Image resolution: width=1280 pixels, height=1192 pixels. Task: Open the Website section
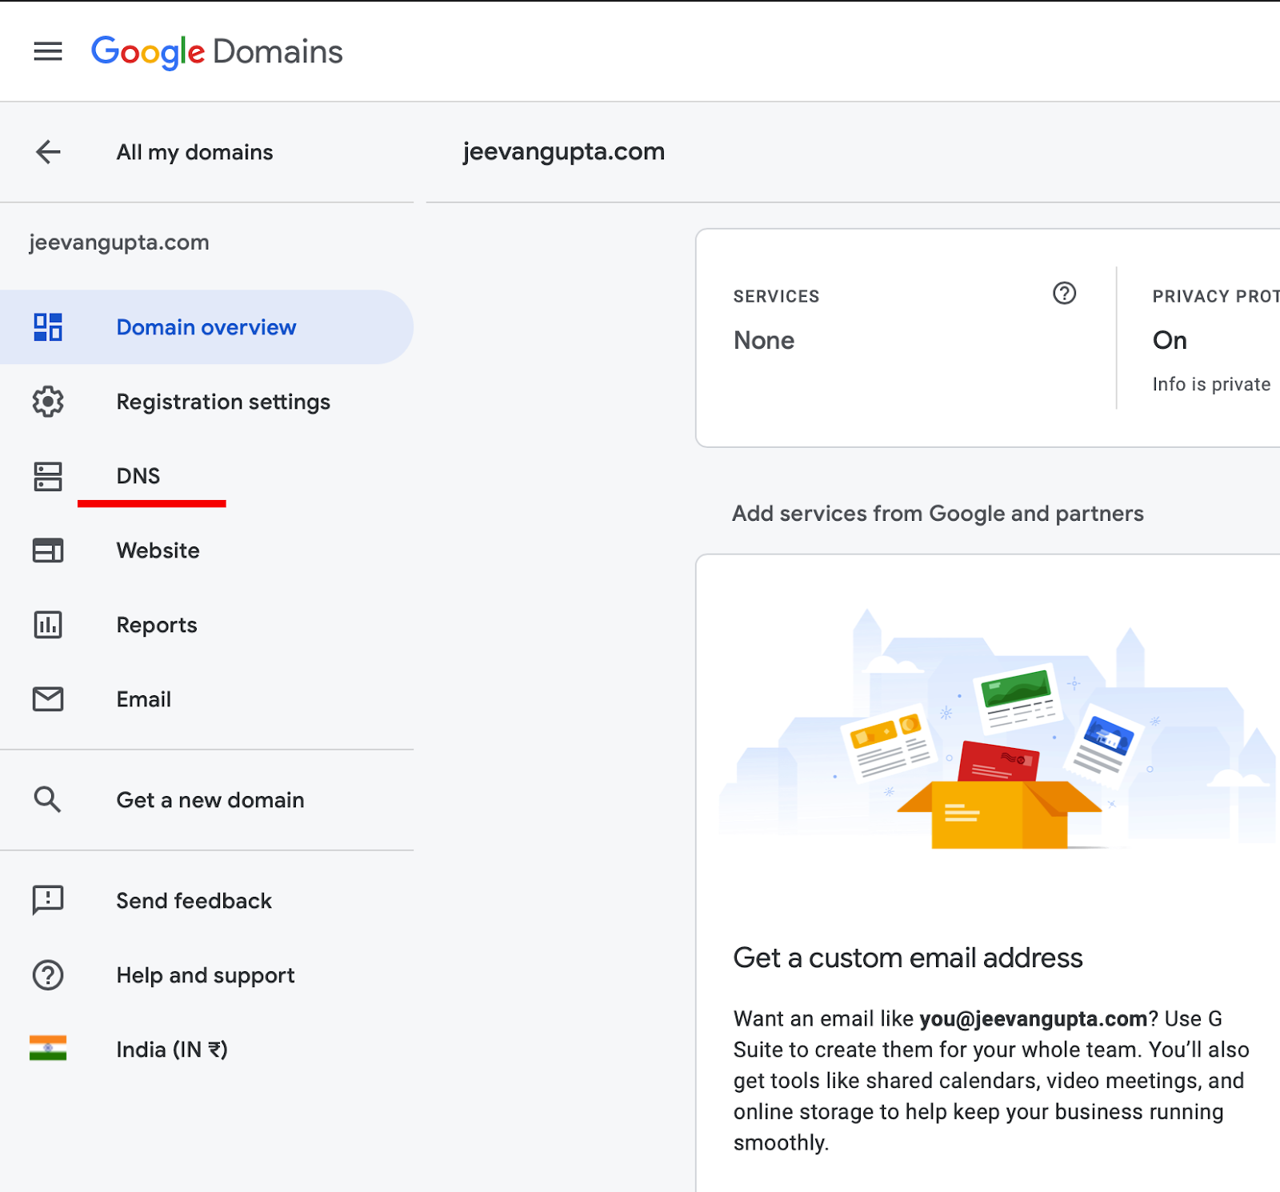click(158, 550)
